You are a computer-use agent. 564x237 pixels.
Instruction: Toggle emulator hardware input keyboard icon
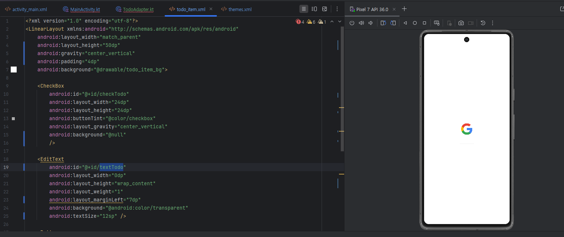click(x=437, y=23)
